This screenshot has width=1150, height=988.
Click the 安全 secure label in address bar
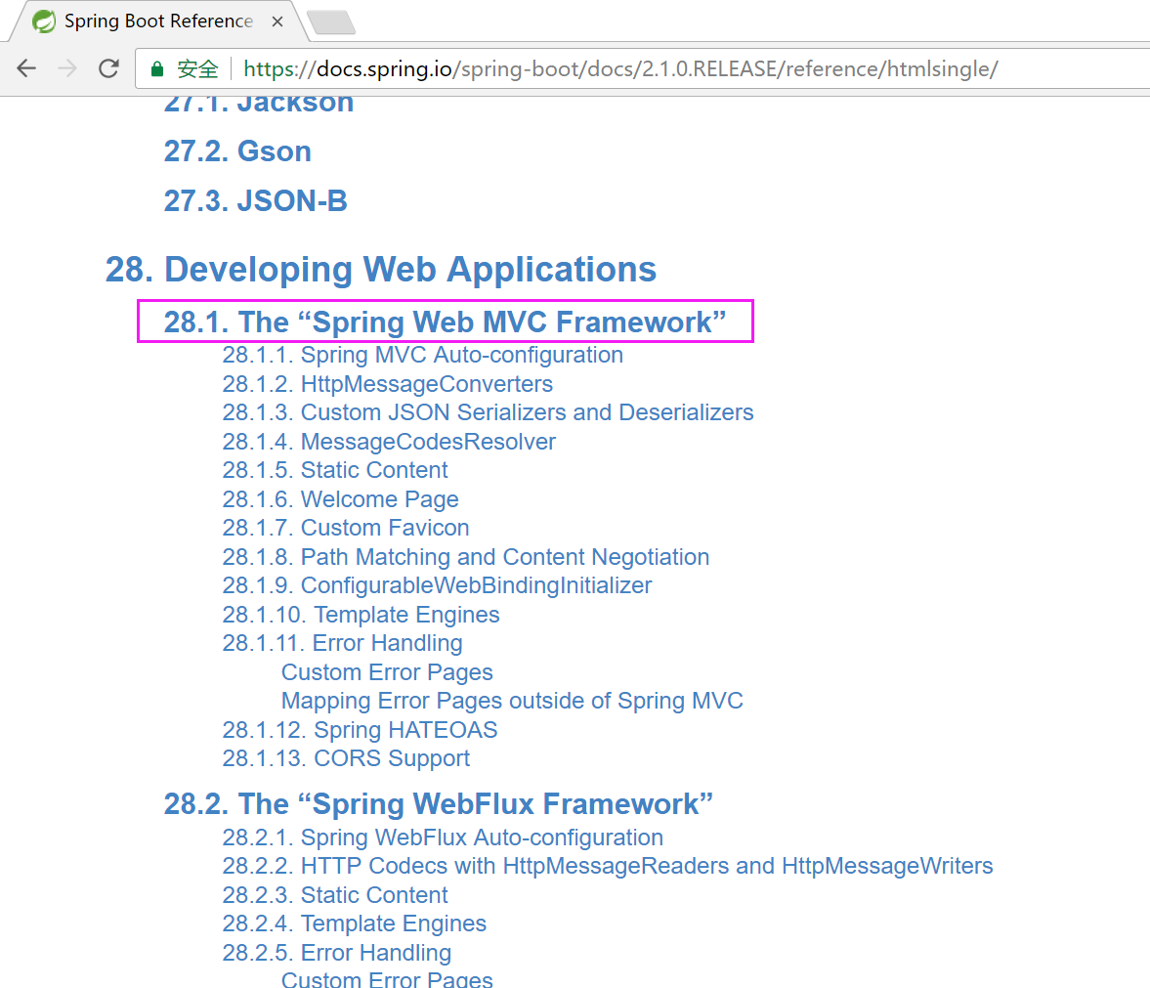[x=198, y=69]
